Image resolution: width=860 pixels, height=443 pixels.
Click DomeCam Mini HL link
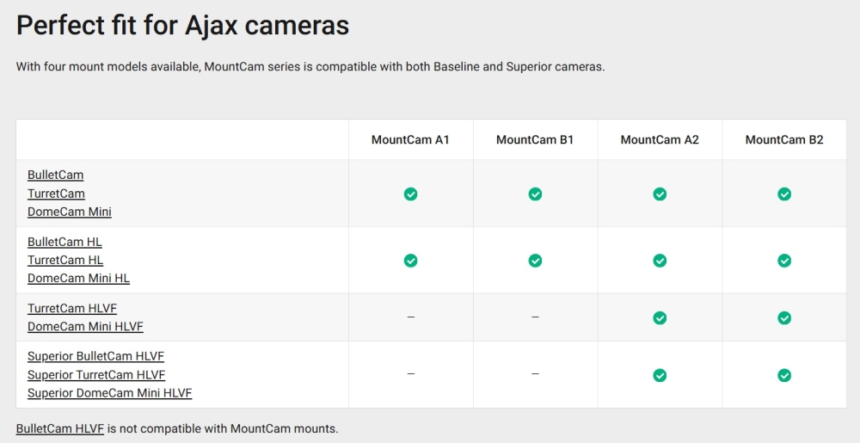[78, 278]
